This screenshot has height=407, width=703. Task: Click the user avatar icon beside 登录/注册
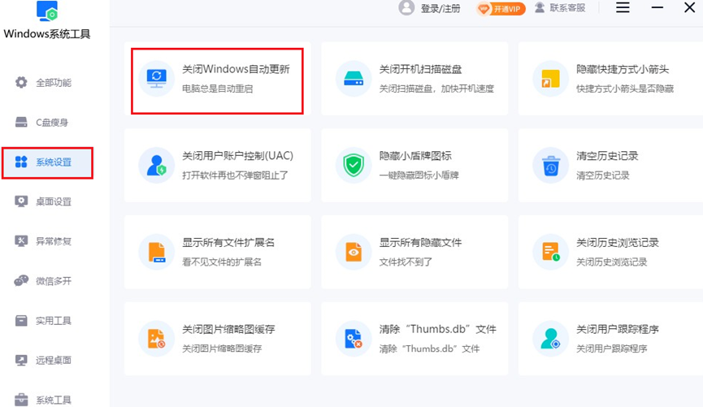pyautogui.click(x=406, y=7)
